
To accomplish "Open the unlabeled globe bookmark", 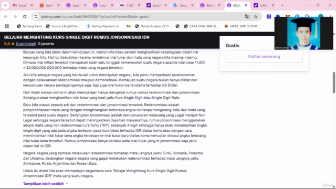I will point(177,26).
